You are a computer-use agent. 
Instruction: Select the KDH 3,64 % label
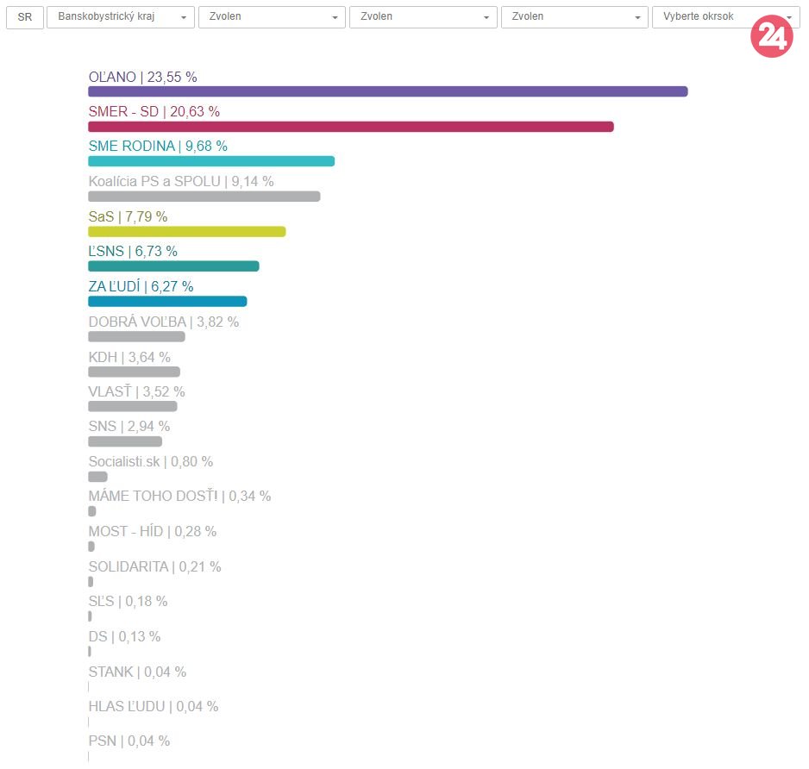pyautogui.click(x=129, y=357)
